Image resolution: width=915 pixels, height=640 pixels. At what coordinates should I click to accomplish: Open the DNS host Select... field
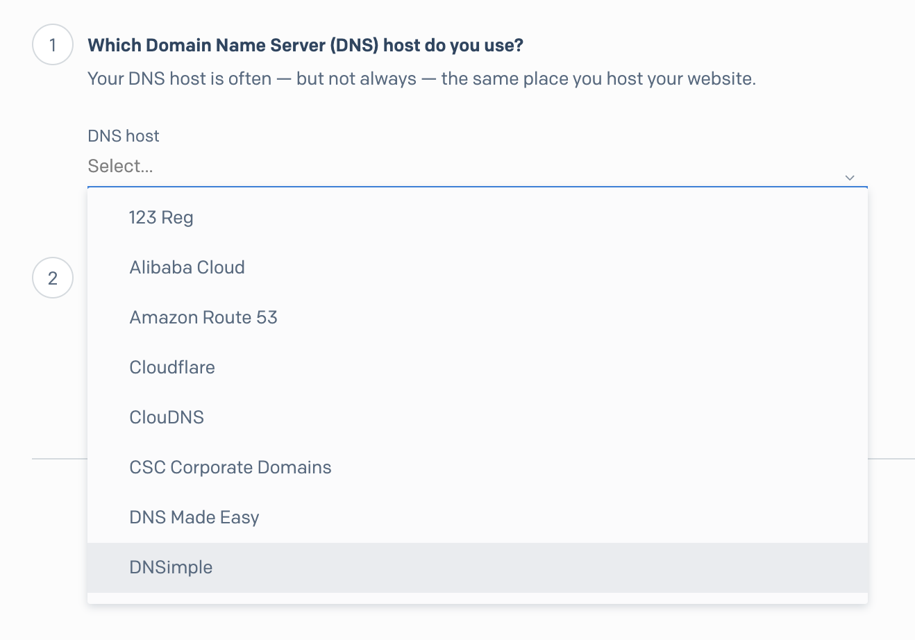tap(477, 167)
